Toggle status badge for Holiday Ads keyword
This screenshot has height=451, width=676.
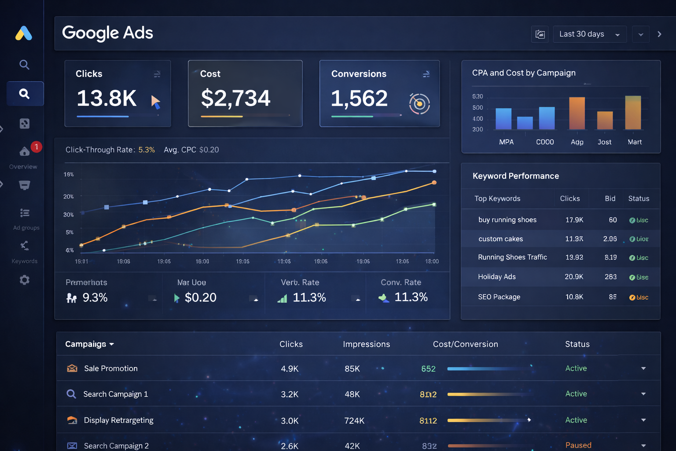(x=639, y=277)
